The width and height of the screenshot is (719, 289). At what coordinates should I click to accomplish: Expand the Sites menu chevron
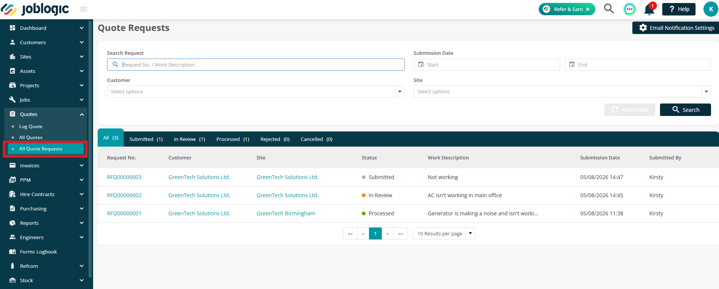point(82,57)
